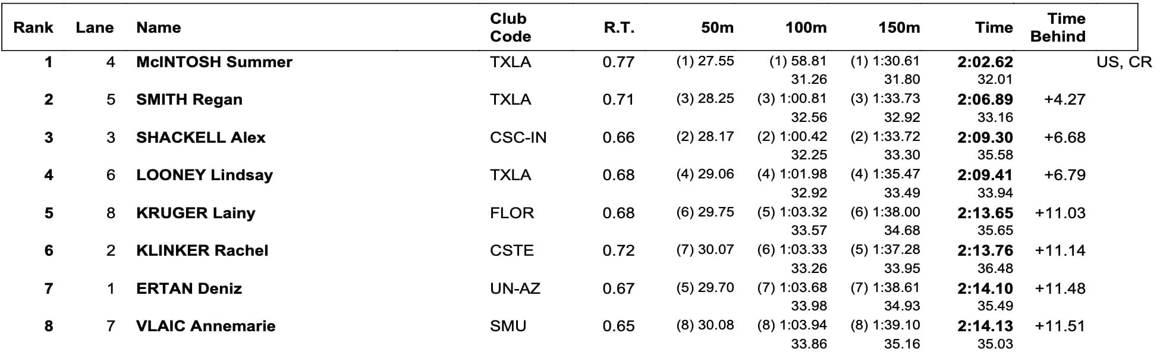Select SHACKELL Alex in the results
The height and width of the screenshot is (358, 1160).
[200, 137]
